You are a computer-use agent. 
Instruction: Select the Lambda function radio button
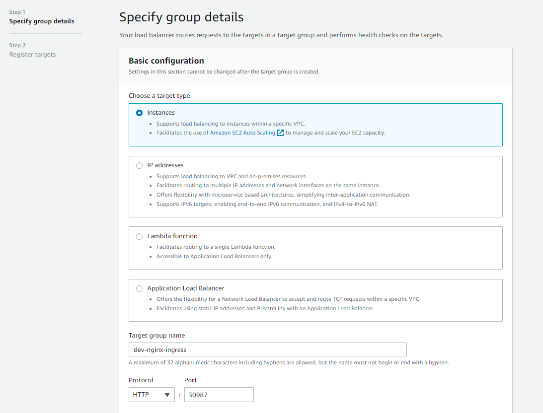pos(139,236)
